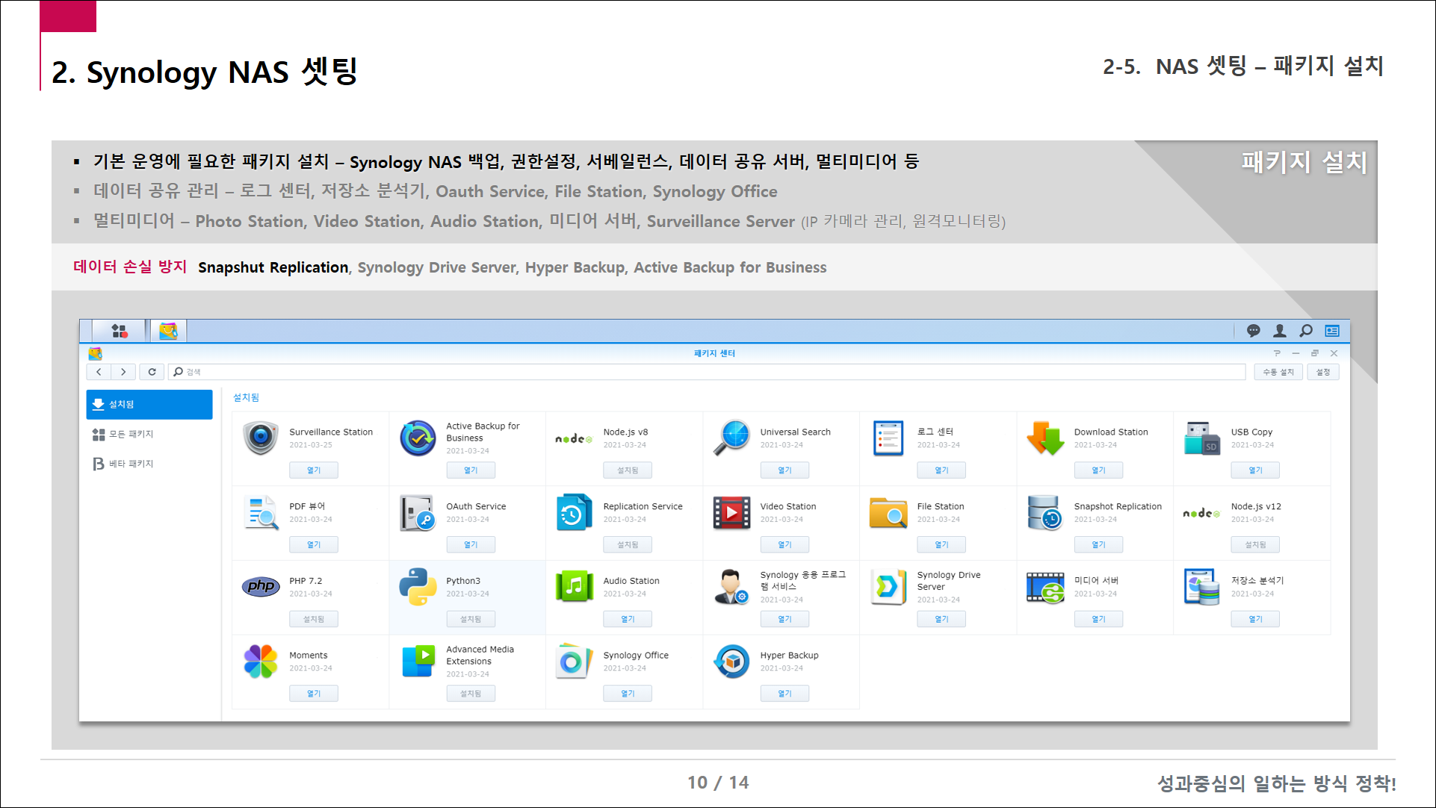The width and height of the screenshot is (1436, 808).
Task: Open the user account options icon
Action: (x=1279, y=330)
